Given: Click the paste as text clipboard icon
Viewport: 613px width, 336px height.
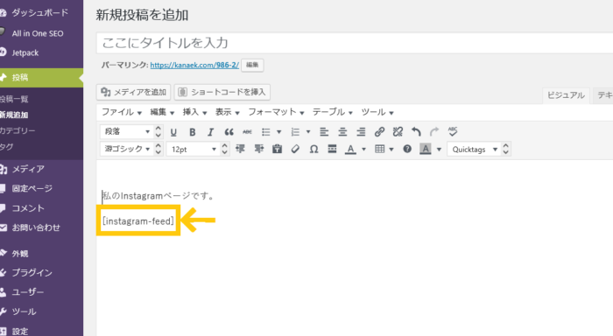Looking at the screenshot, I should [x=278, y=149].
